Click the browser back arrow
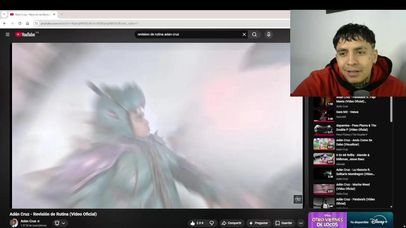 click(4, 23)
